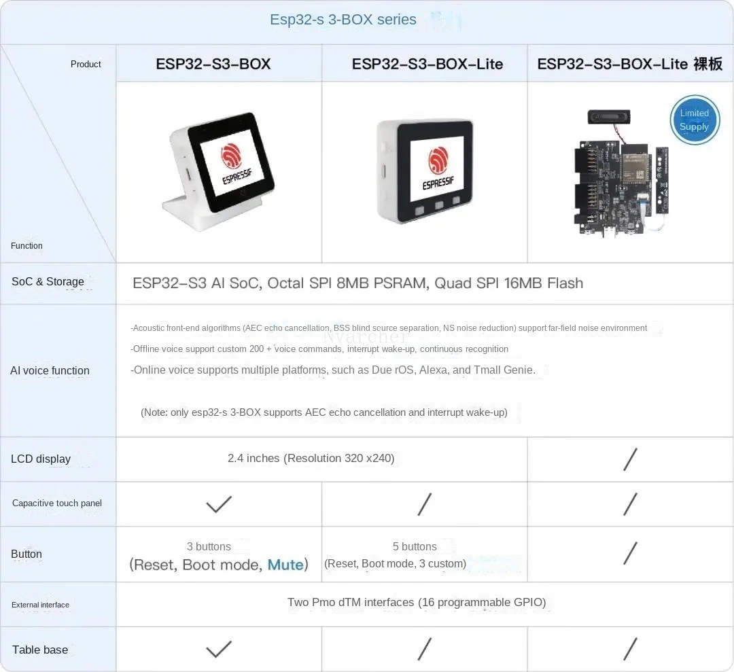Click the LCD display row label
Screen dimensions: 734x672
(x=41, y=459)
